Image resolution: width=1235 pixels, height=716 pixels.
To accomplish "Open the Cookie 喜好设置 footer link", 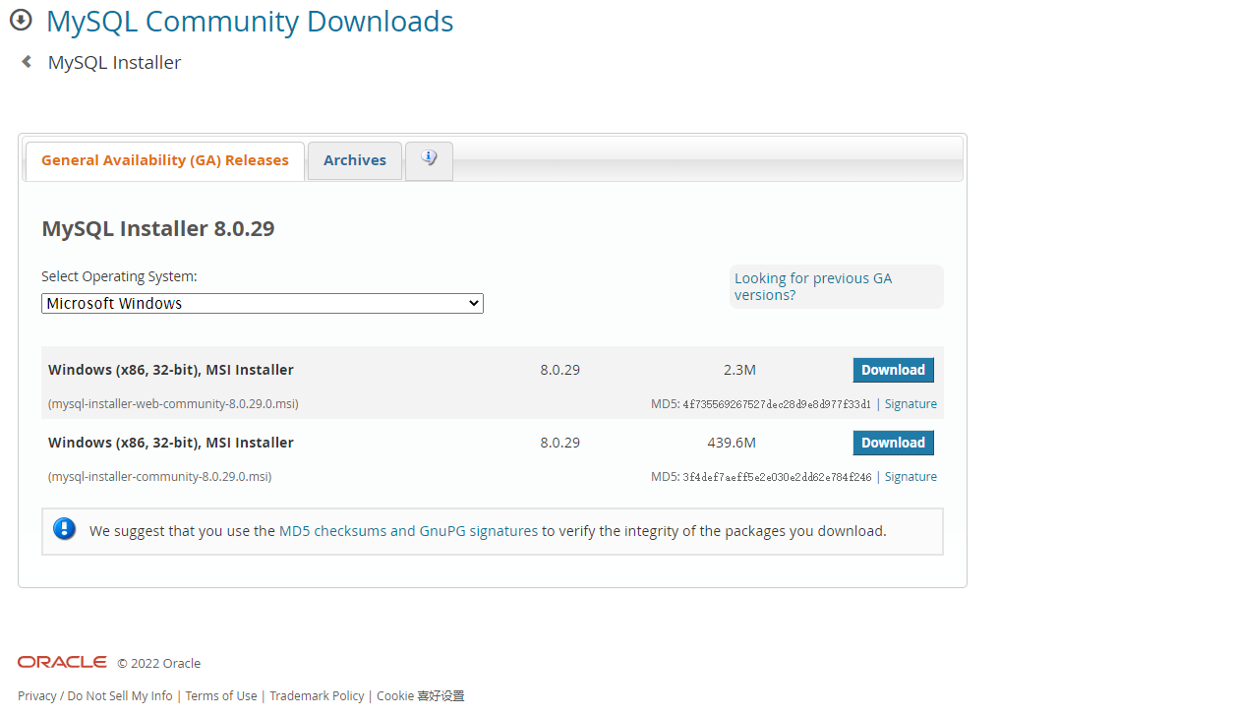I will click(420, 695).
